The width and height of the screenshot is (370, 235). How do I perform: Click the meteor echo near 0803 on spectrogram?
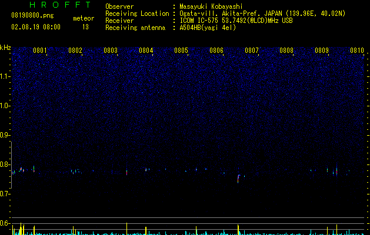tap(126, 172)
